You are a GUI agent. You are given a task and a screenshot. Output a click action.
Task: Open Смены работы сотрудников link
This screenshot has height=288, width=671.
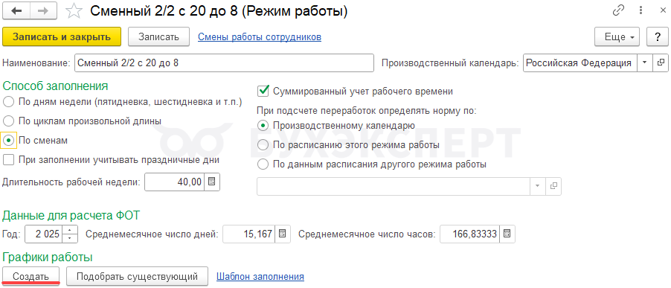[260, 37]
